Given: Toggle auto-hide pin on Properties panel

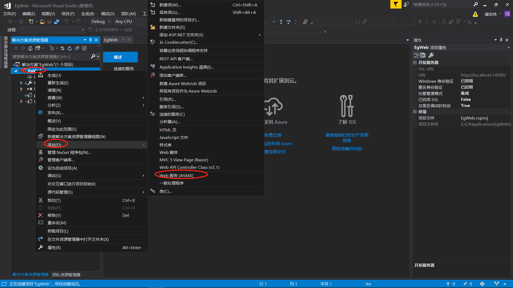Looking at the screenshot, I should 501,40.
